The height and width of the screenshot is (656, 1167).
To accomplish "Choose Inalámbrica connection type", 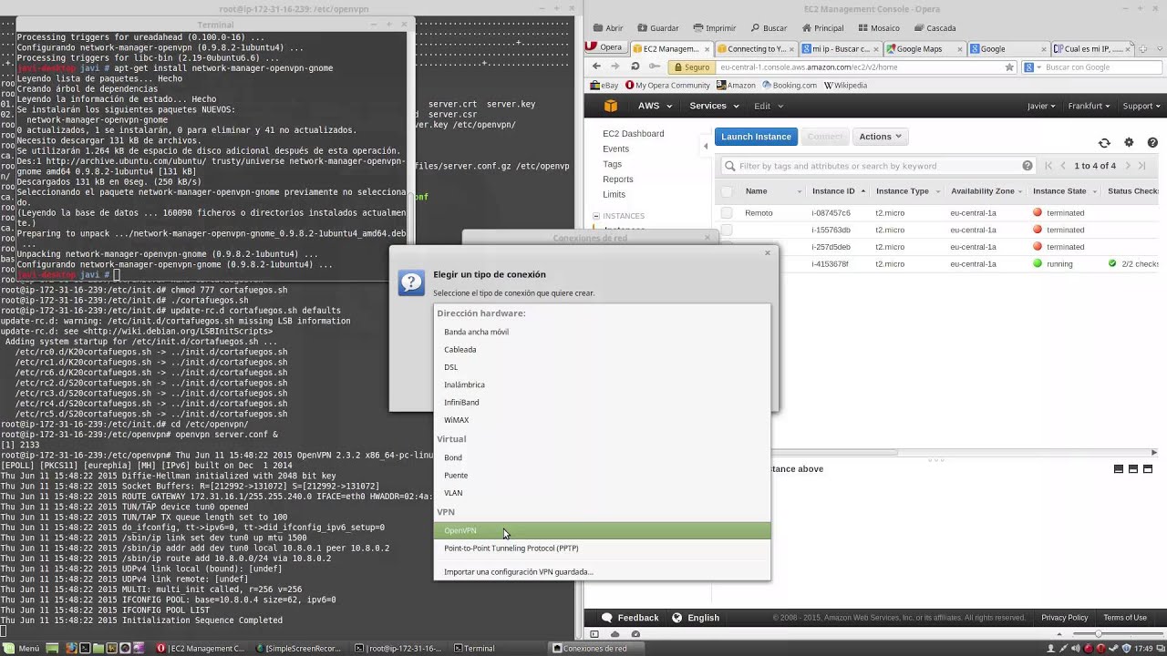I will coord(602,384).
